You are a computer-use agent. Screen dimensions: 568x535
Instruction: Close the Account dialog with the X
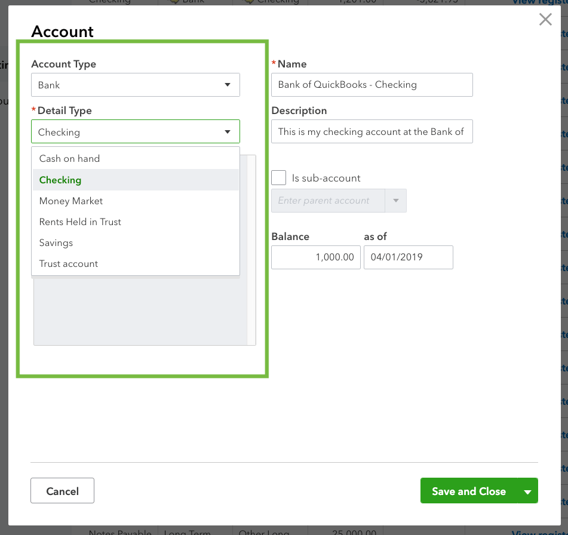[545, 20]
